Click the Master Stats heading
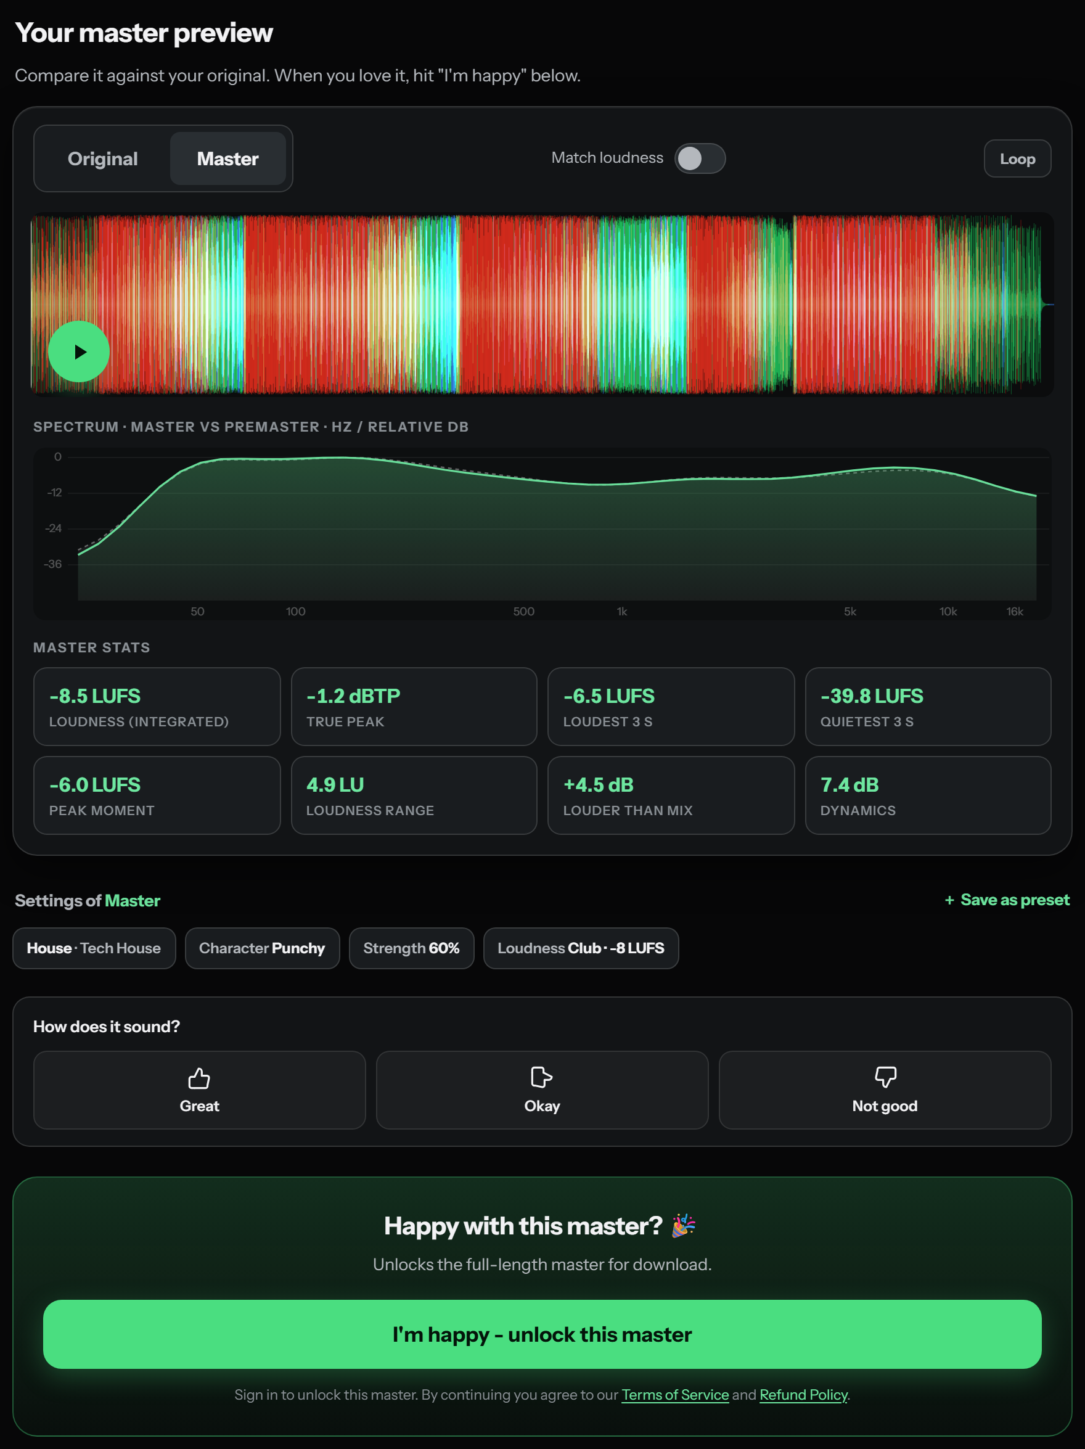1085x1449 pixels. click(x=92, y=647)
